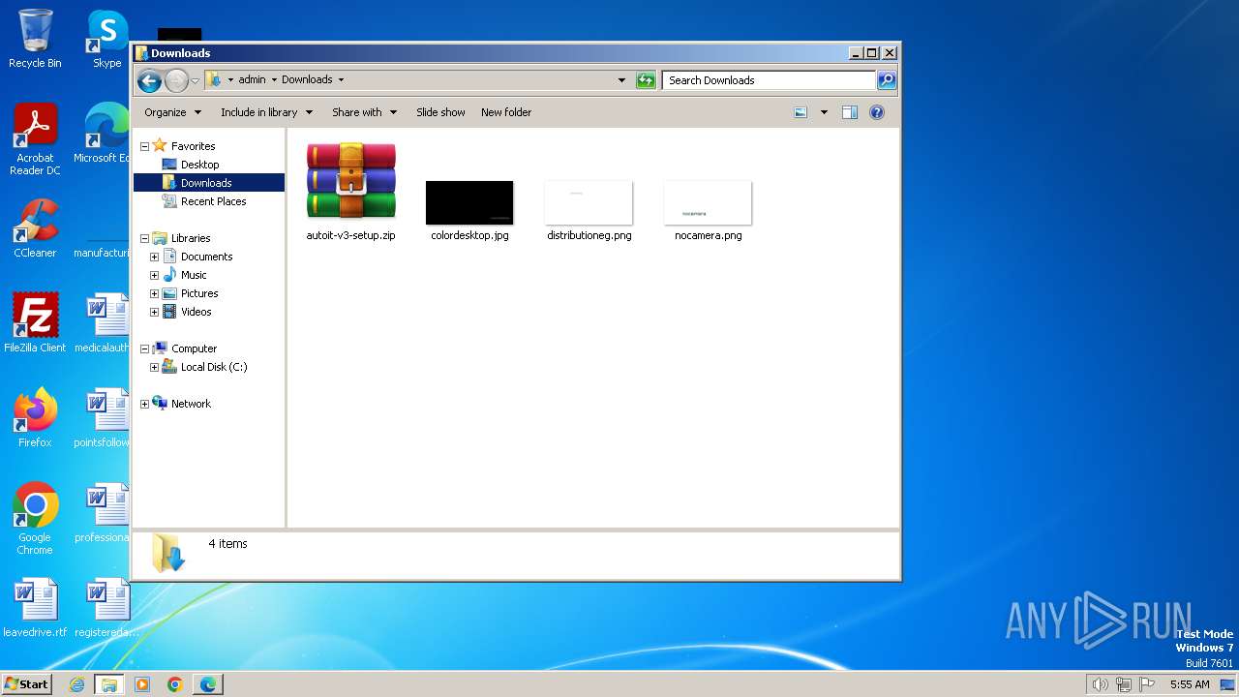Viewport: 1239px width, 697px height.
Task: Focus the Search Downloads field
Action: point(770,80)
